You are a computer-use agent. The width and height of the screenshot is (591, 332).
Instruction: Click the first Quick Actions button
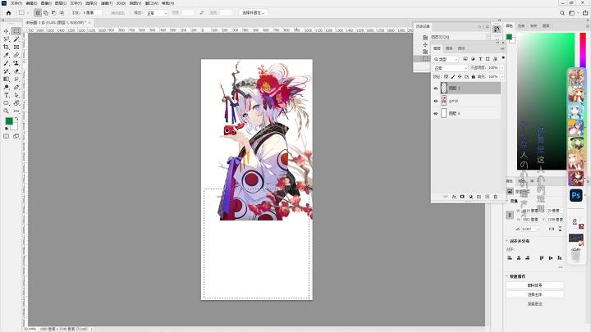coord(535,285)
